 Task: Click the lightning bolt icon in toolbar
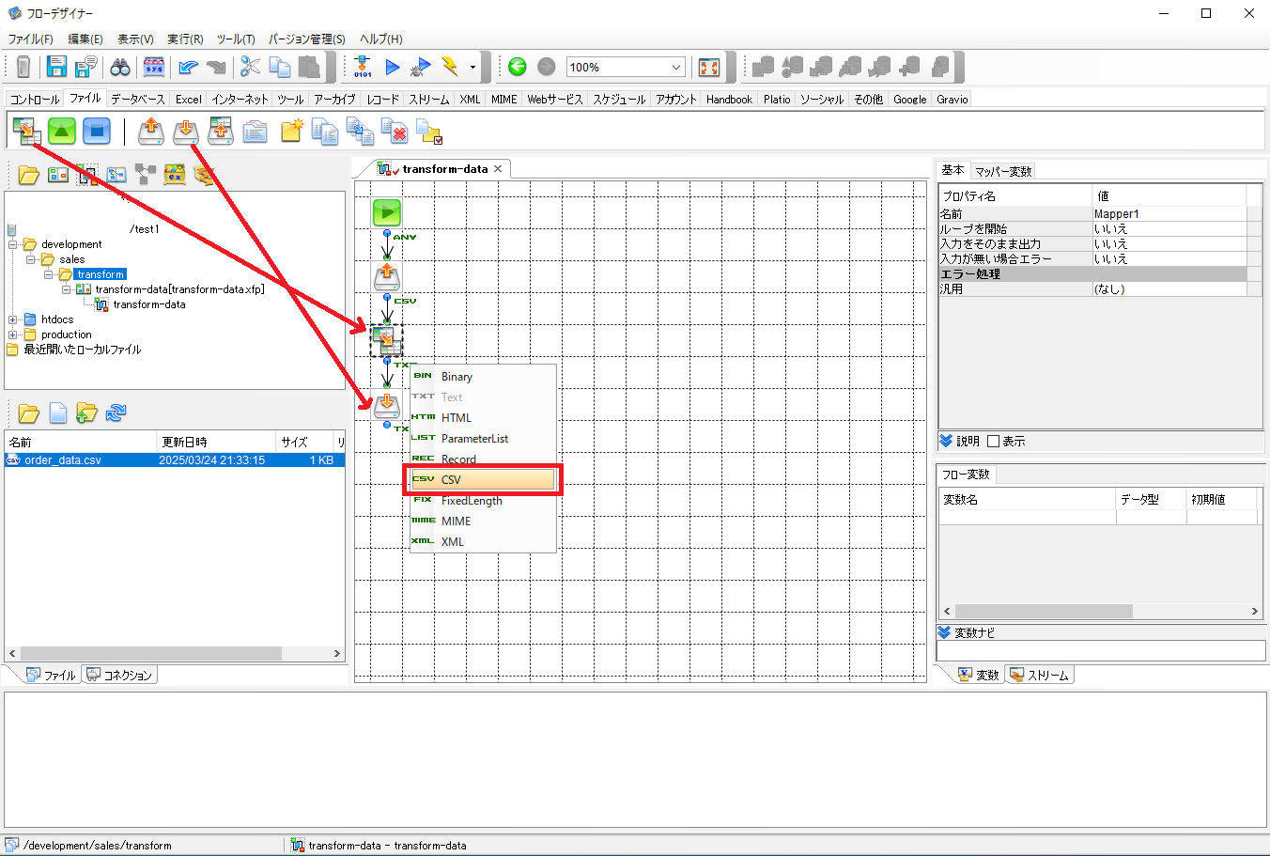[x=450, y=67]
